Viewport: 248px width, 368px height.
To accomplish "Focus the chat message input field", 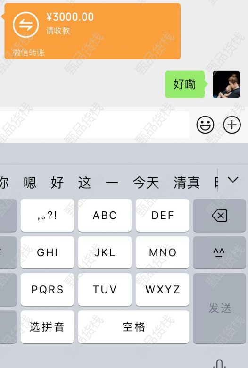I will pyautogui.click(x=95, y=125).
